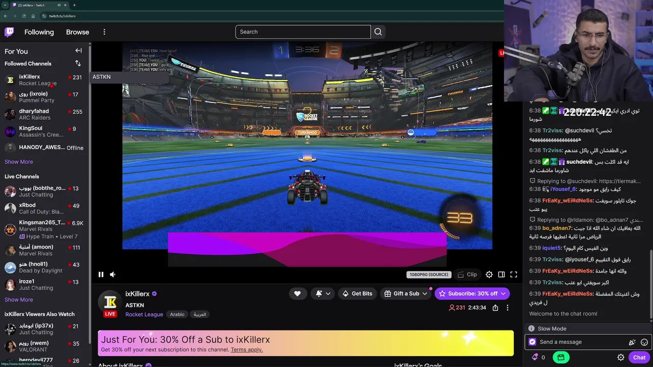The height and width of the screenshot is (367, 653).
Task: Open the chat identity badge button
Action: pyautogui.click(x=533, y=342)
